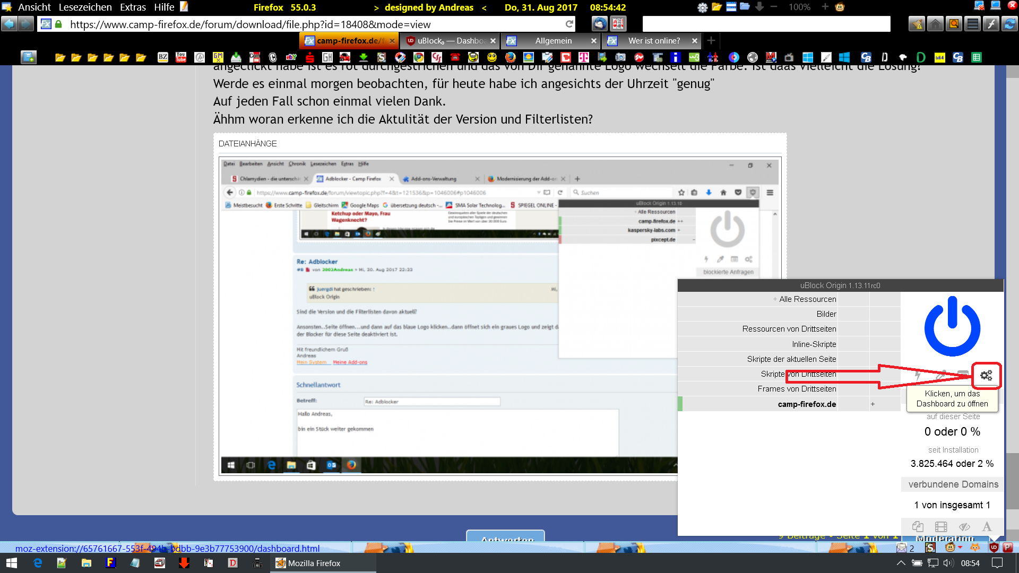Click the Home toolbar button
This screenshot has height=573, width=1019.
tap(935, 24)
